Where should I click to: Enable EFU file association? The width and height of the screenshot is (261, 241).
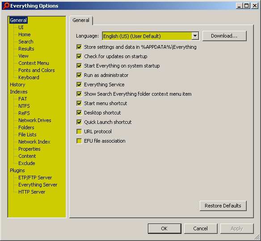(79, 141)
